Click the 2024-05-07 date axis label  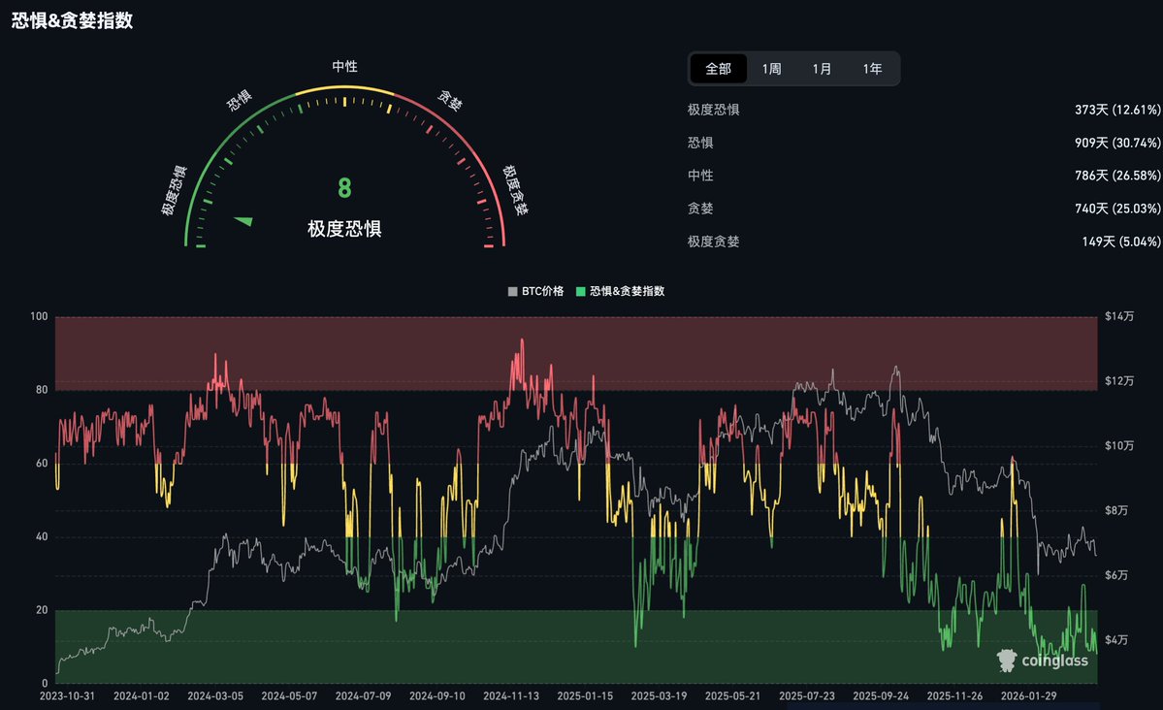289,695
